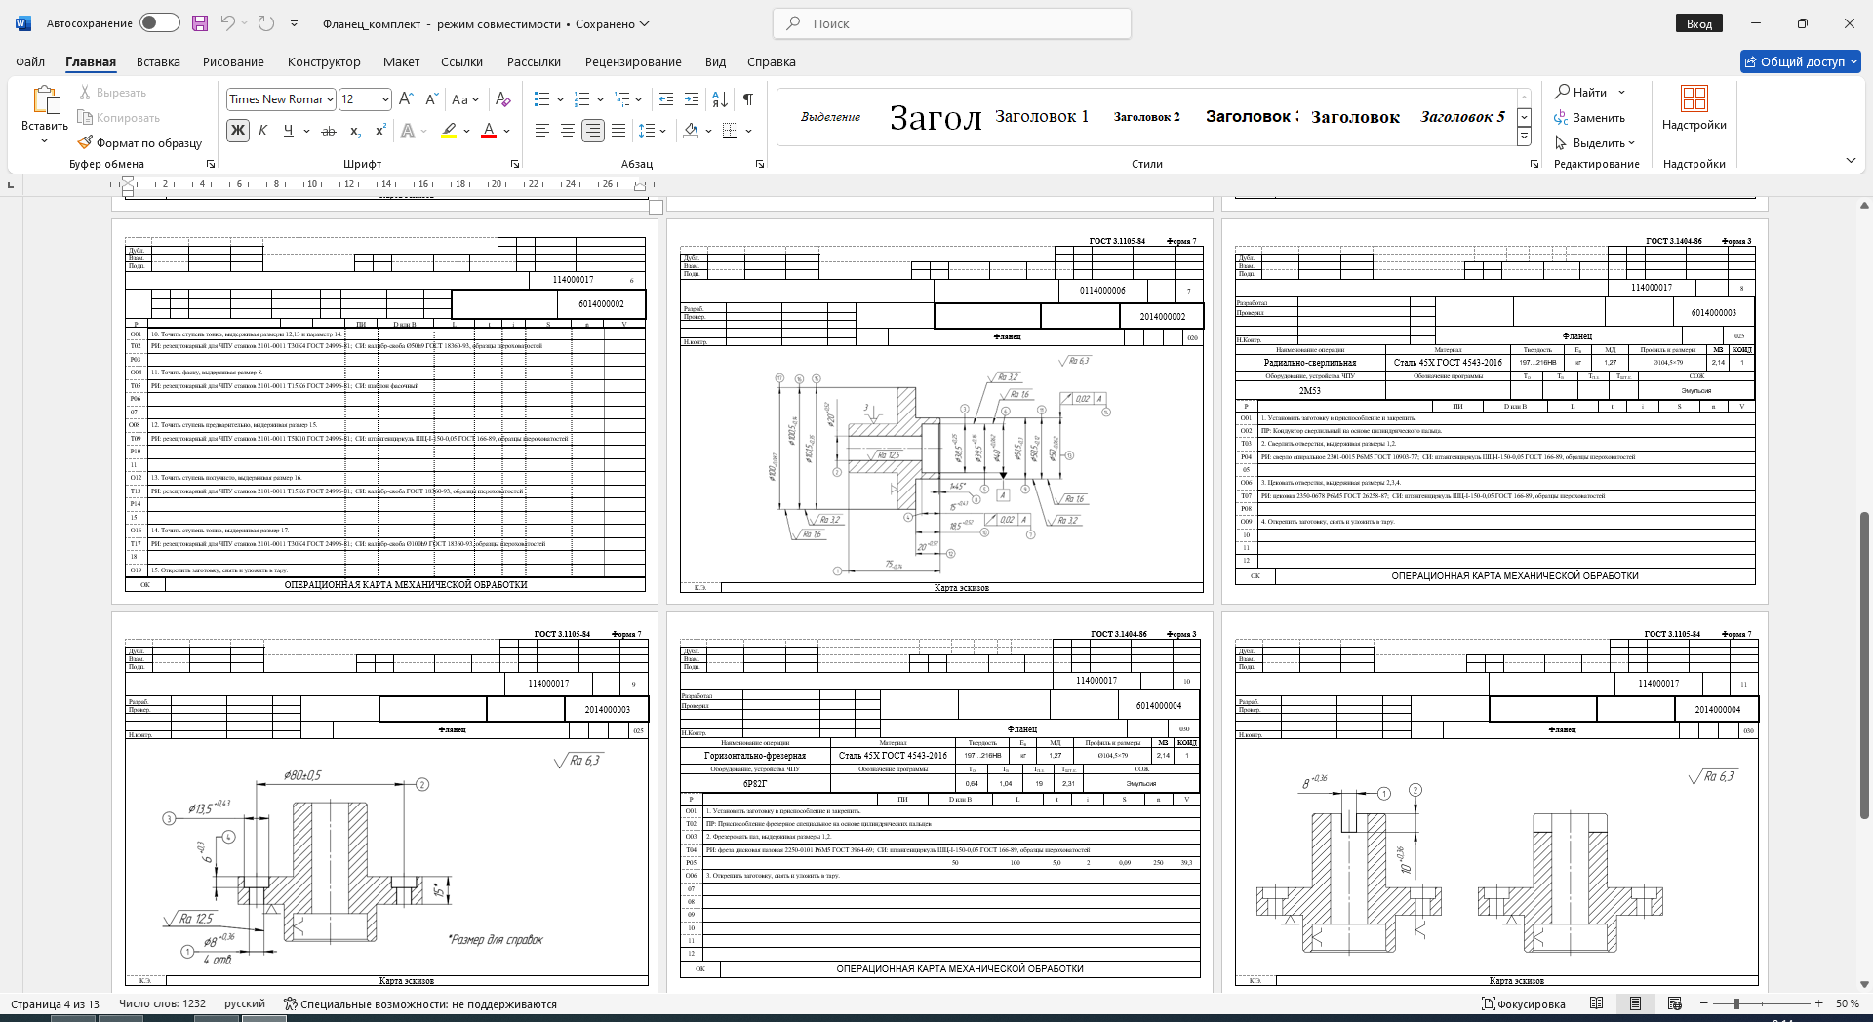The width and height of the screenshot is (1873, 1022).
Task: Apply italic formatting with the К button
Action: [x=262, y=131]
